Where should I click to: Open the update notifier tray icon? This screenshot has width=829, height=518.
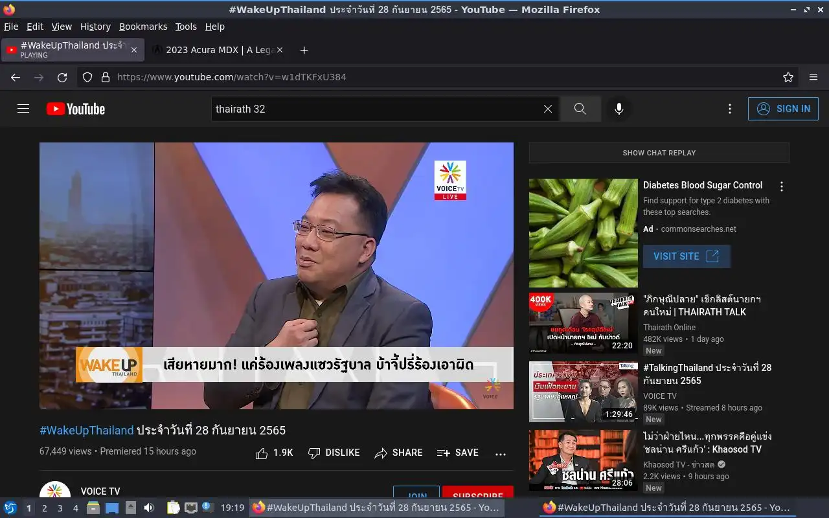(x=207, y=507)
